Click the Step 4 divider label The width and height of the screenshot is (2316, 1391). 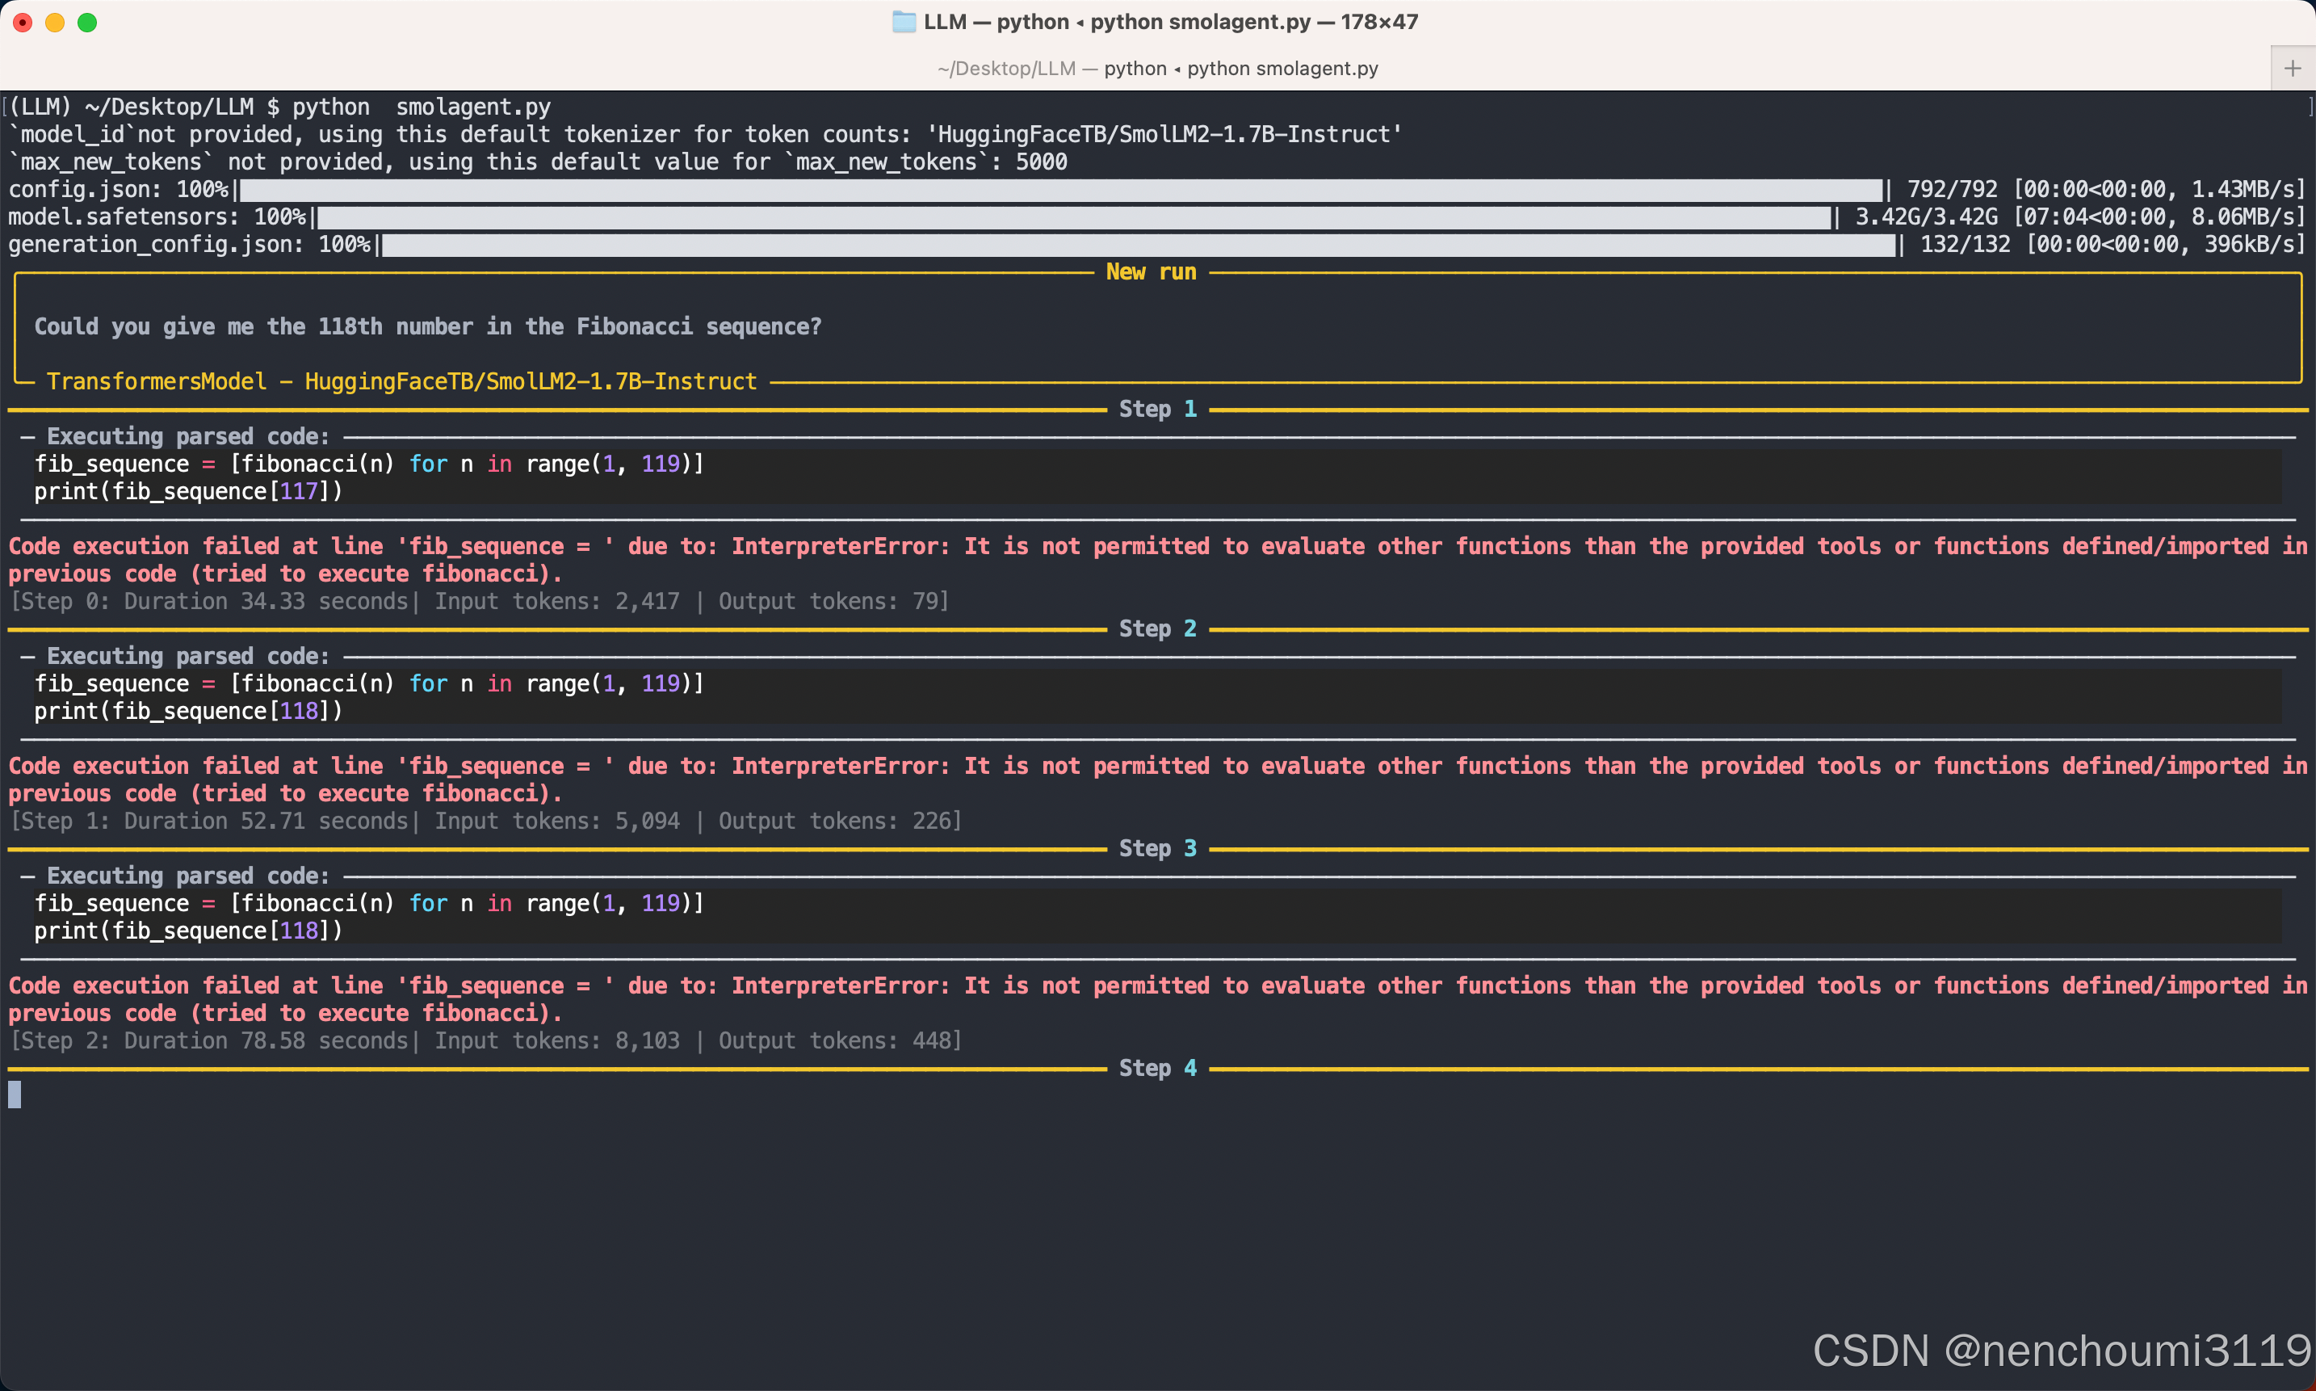[x=1157, y=1068]
